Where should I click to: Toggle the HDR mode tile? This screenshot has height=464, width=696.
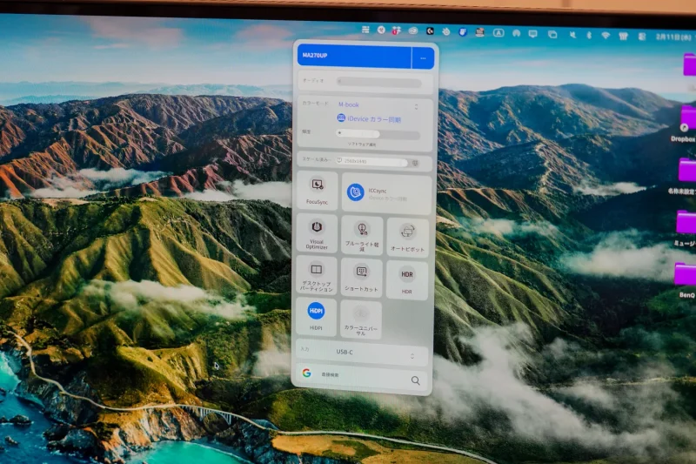point(407,276)
